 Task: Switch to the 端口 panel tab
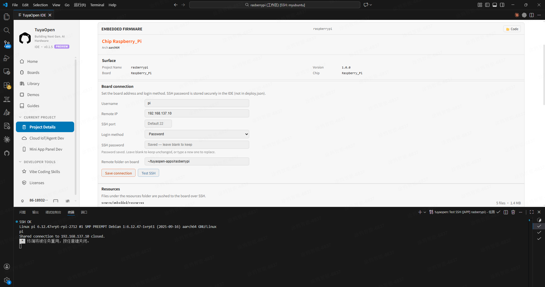point(84,212)
